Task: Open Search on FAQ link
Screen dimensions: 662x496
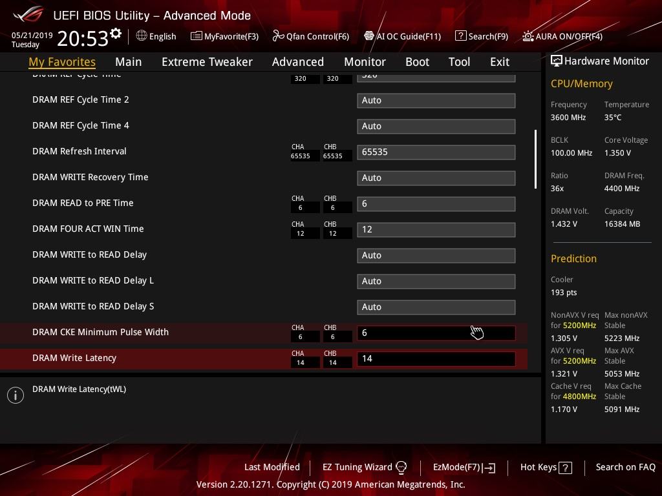Action: tap(625, 467)
